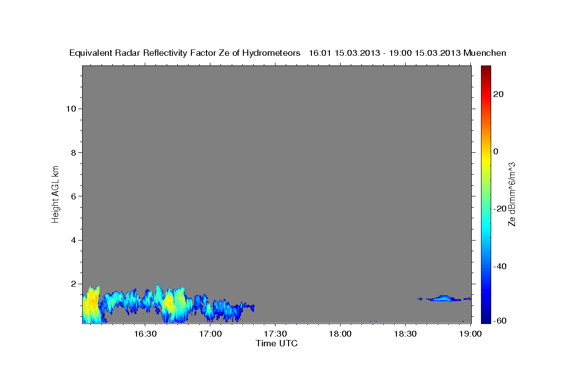
Task: Click the '17:30' time tick label
Action: click(275, 334)
